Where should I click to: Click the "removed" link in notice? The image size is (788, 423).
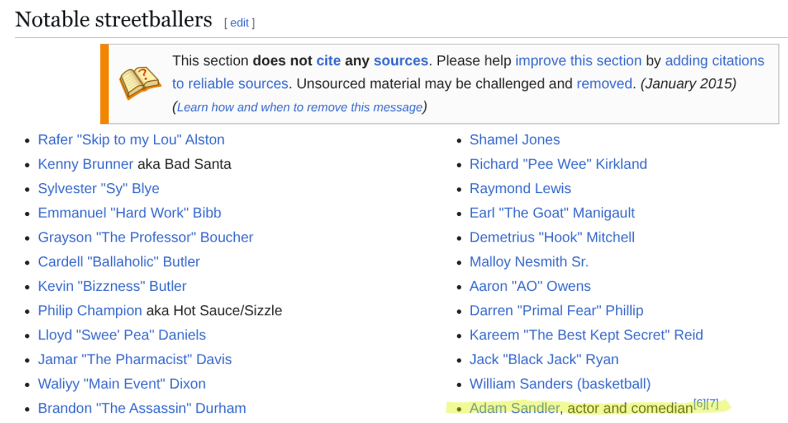604,83
